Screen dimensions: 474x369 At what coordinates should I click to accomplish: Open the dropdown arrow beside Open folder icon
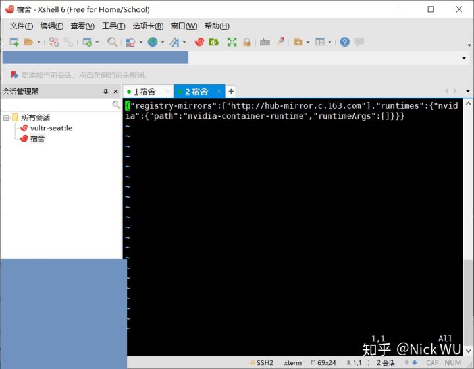click(x=39, y=42)
